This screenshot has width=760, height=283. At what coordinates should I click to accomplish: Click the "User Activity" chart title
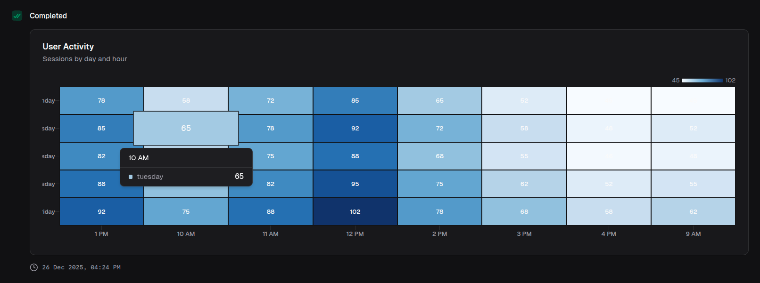tap(68, 47)
